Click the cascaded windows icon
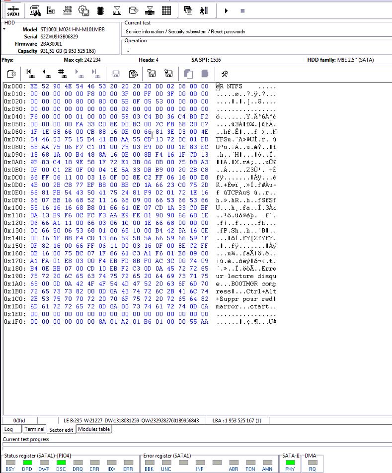Image resolution: width=392 pixels, height=473 pixels. (188, 10)
